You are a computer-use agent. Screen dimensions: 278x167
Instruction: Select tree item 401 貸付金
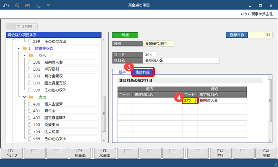pyautogui.click(x=63, y=111)
